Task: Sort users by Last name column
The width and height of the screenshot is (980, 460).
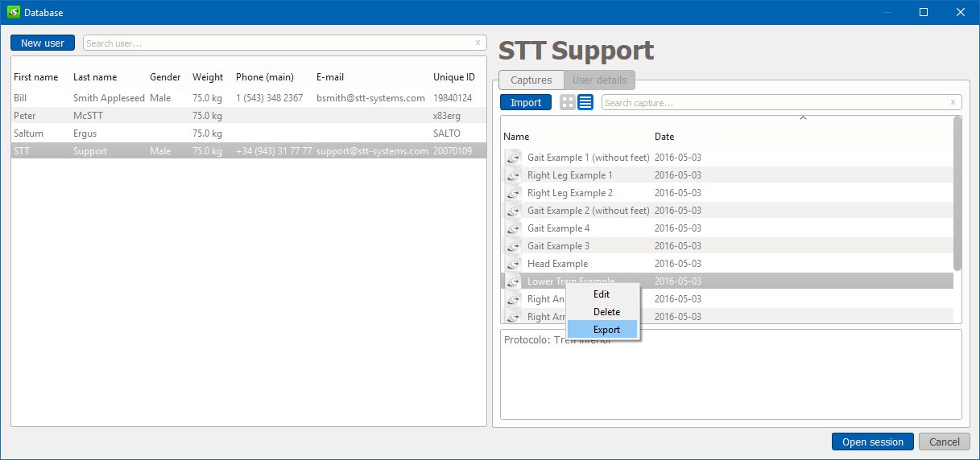Action: [95, 77]
